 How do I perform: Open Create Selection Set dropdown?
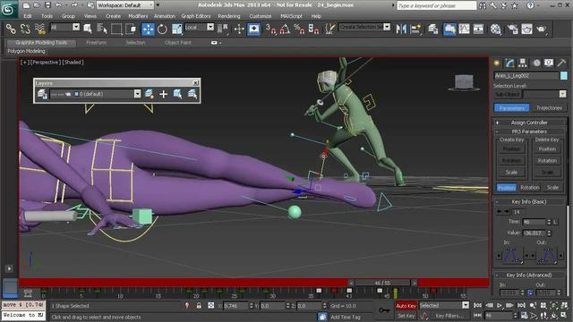pos(387,27)
